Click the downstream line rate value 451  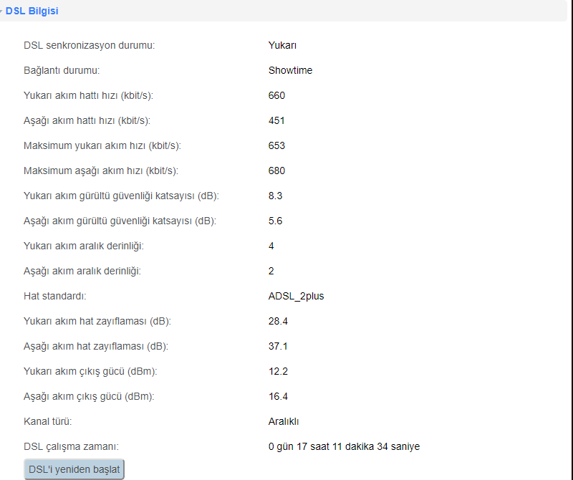276,120
